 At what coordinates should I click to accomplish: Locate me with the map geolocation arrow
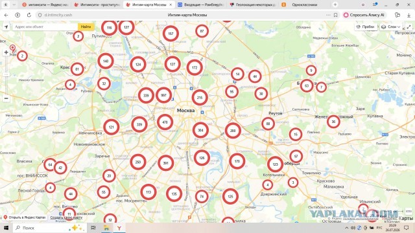(6, 27)
